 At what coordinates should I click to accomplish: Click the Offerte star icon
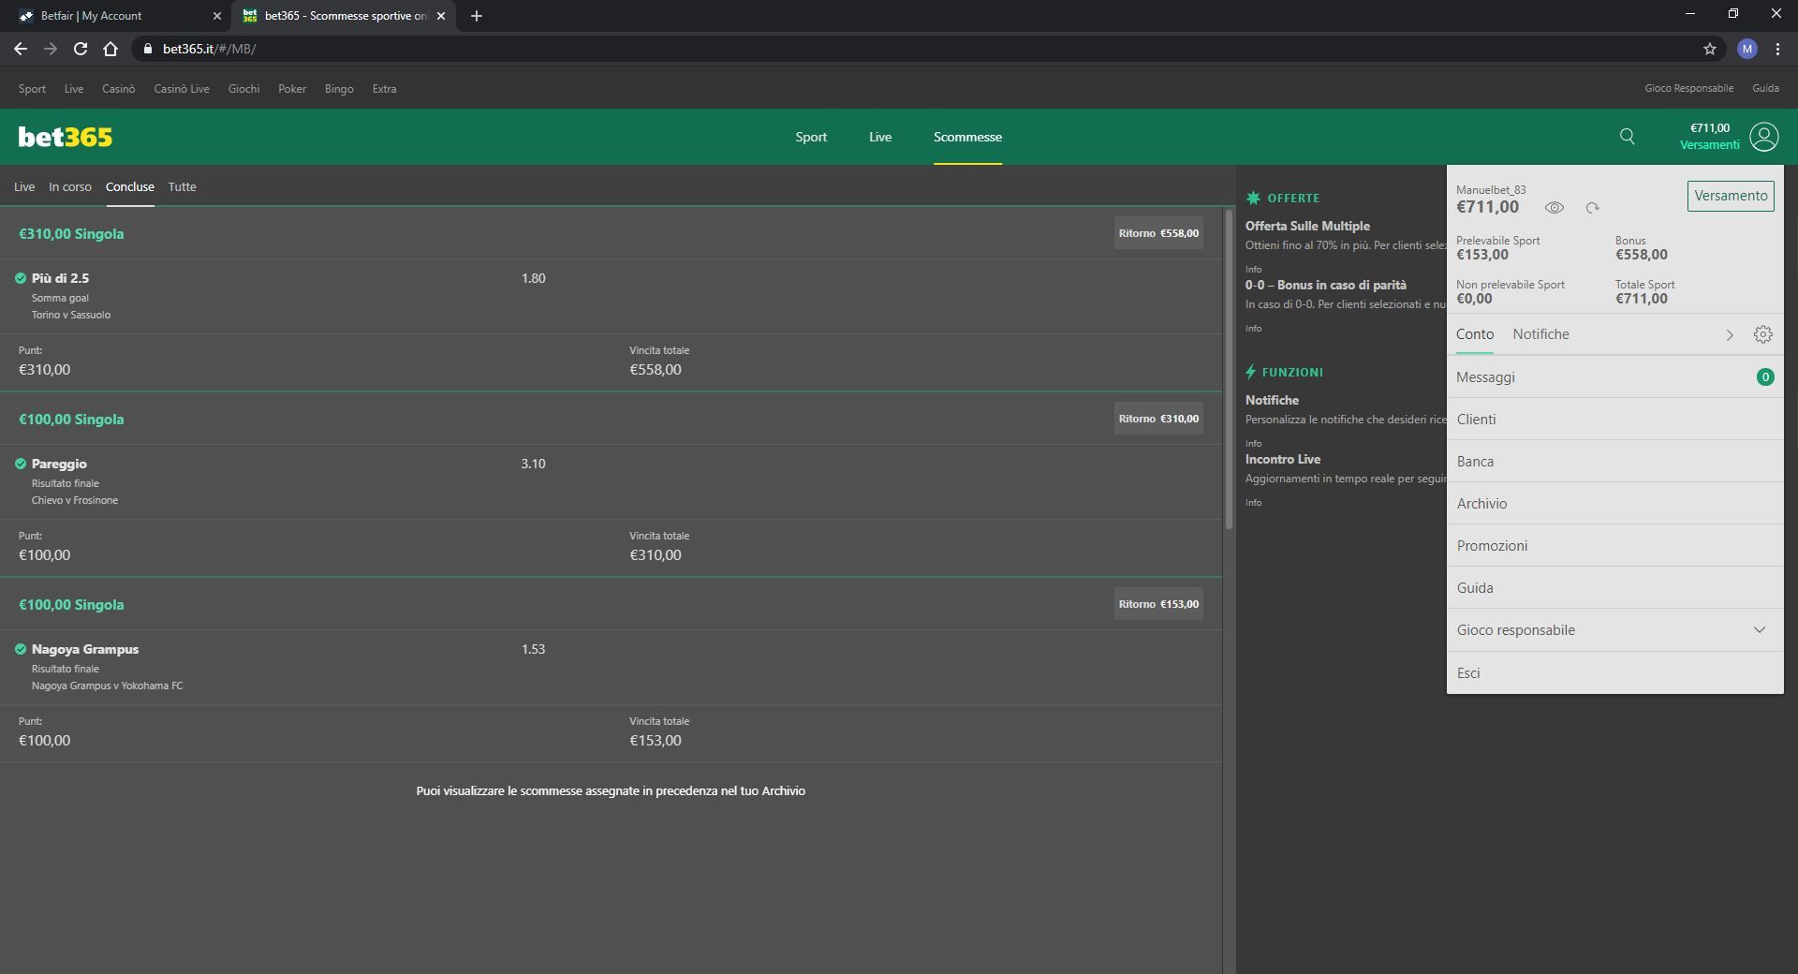point(1253,198)
